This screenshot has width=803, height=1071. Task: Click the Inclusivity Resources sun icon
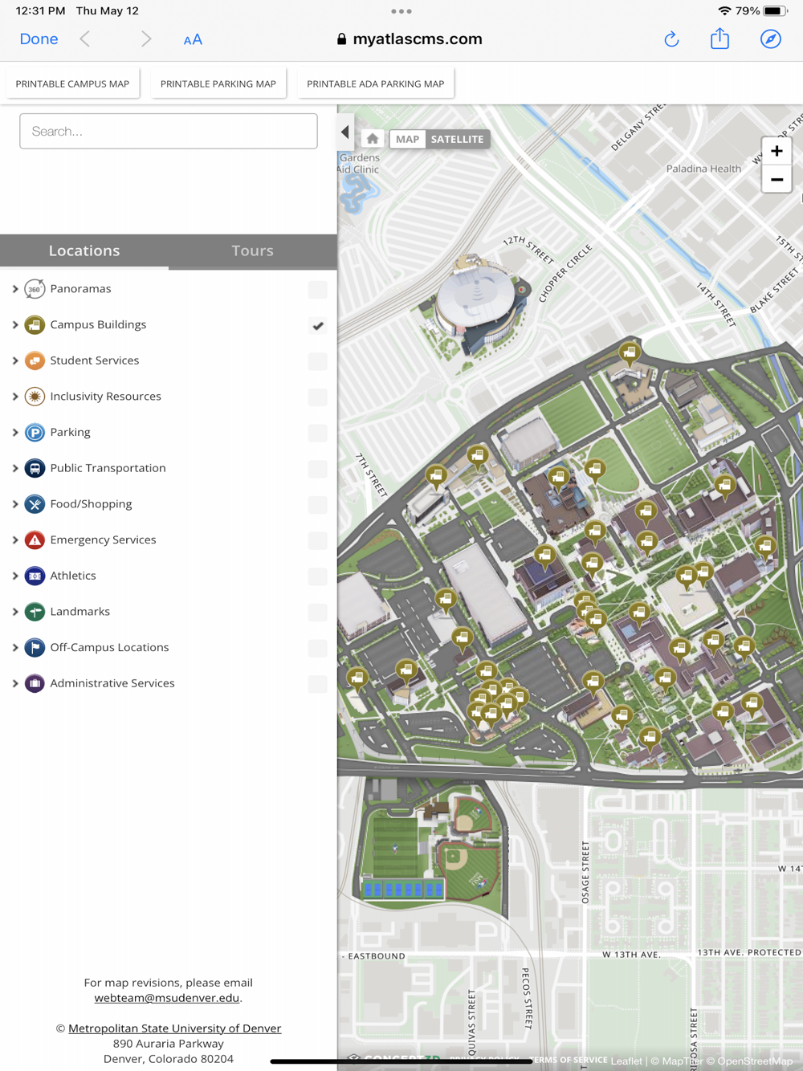tap(35, 397)
